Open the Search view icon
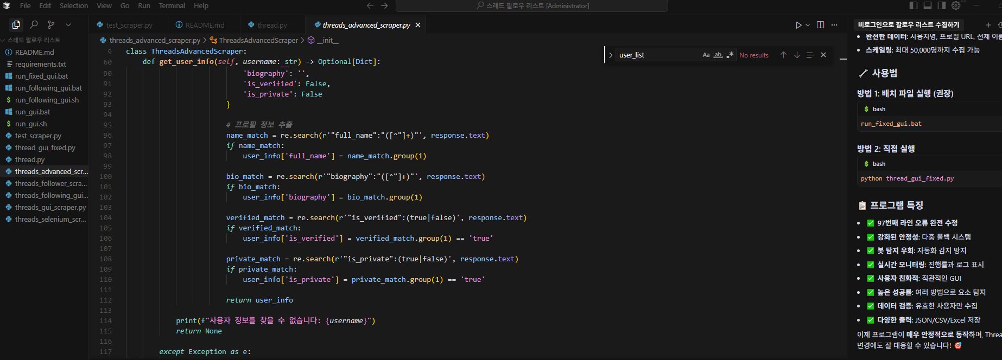Viewport: 1002px width, 360px height. 34,24
